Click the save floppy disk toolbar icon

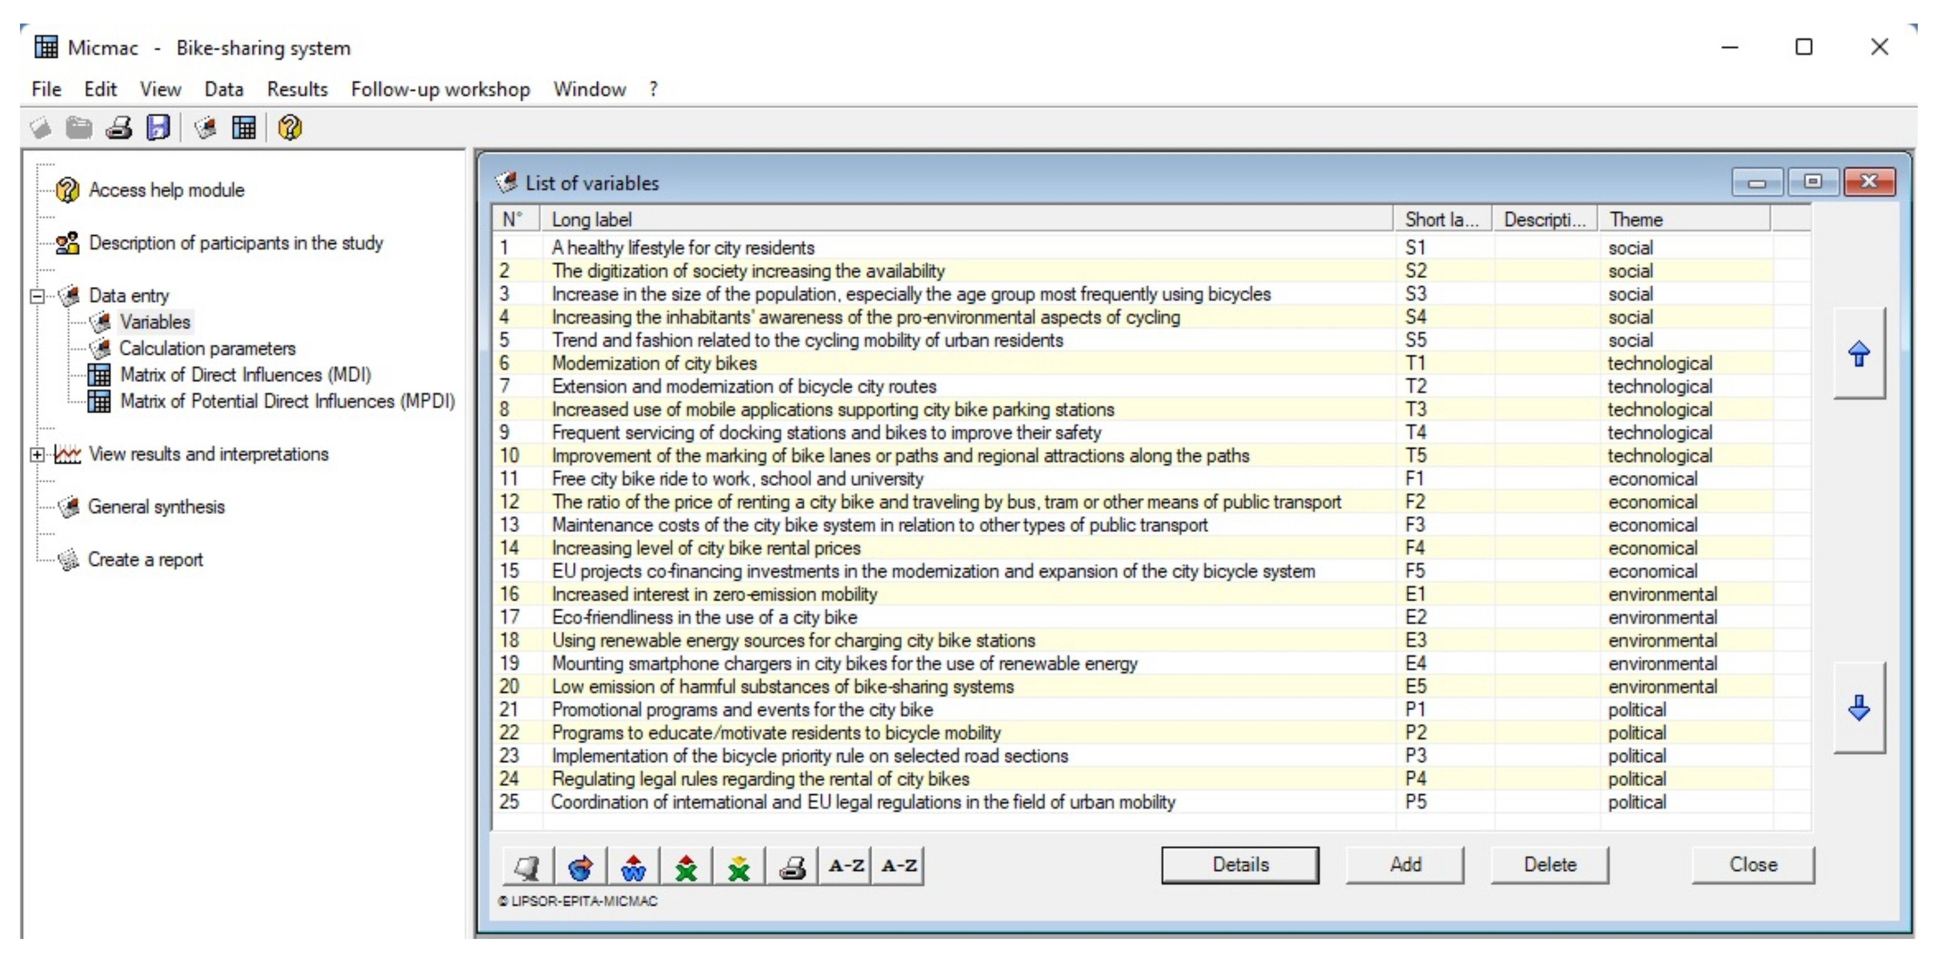pos(158,128)
